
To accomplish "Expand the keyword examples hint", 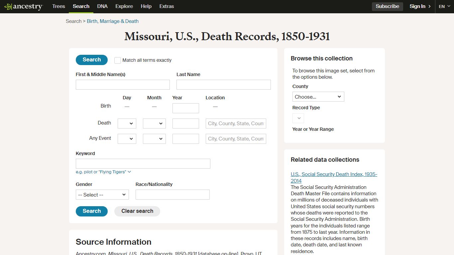I will tap(103, 172).
